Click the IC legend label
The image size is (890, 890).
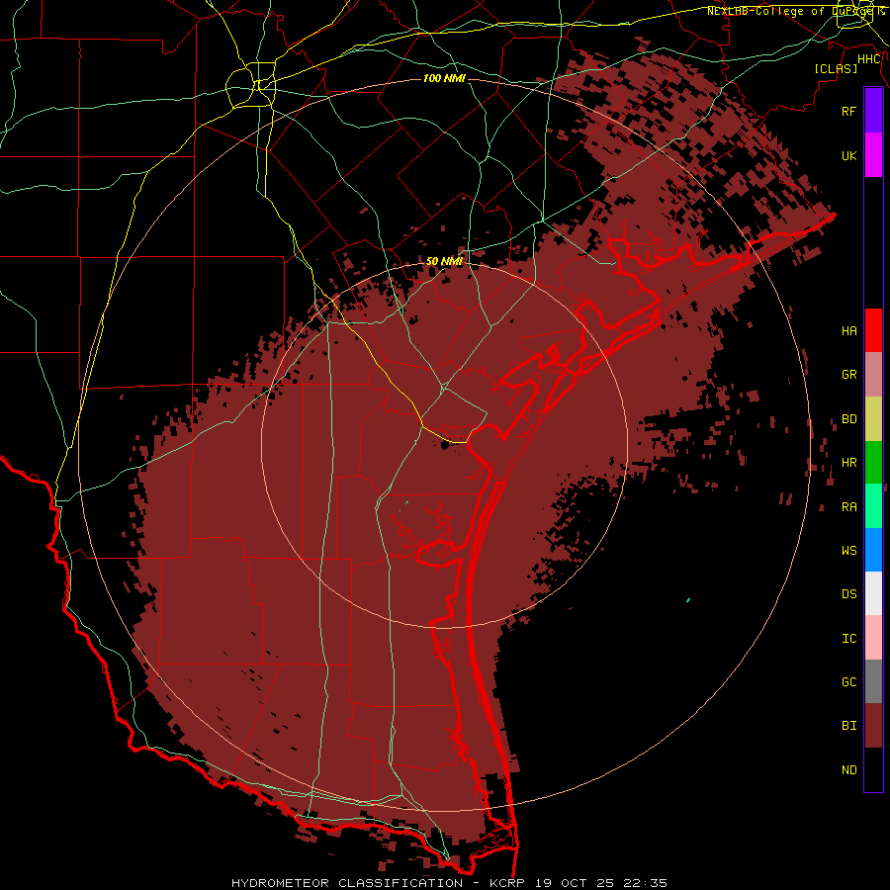click(x=849, y=639)
